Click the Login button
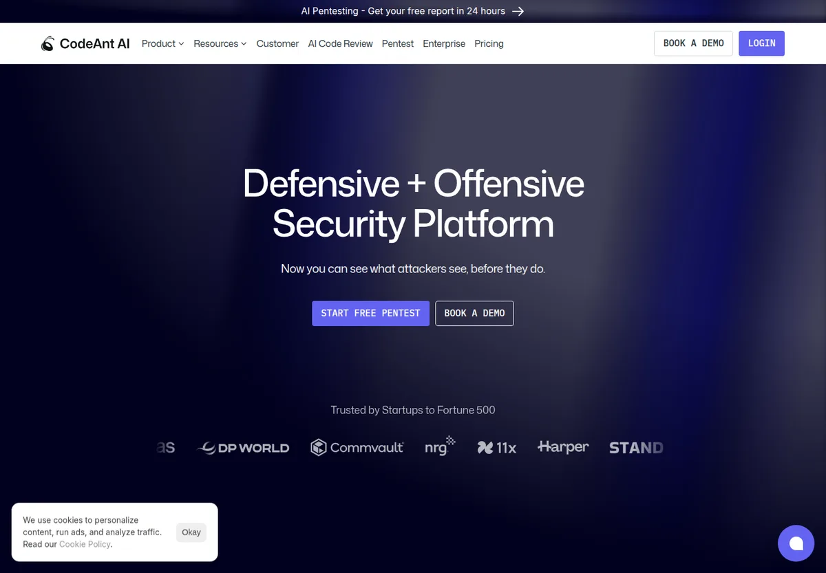The height and width of the screenshot is (573, 826). 761,43
